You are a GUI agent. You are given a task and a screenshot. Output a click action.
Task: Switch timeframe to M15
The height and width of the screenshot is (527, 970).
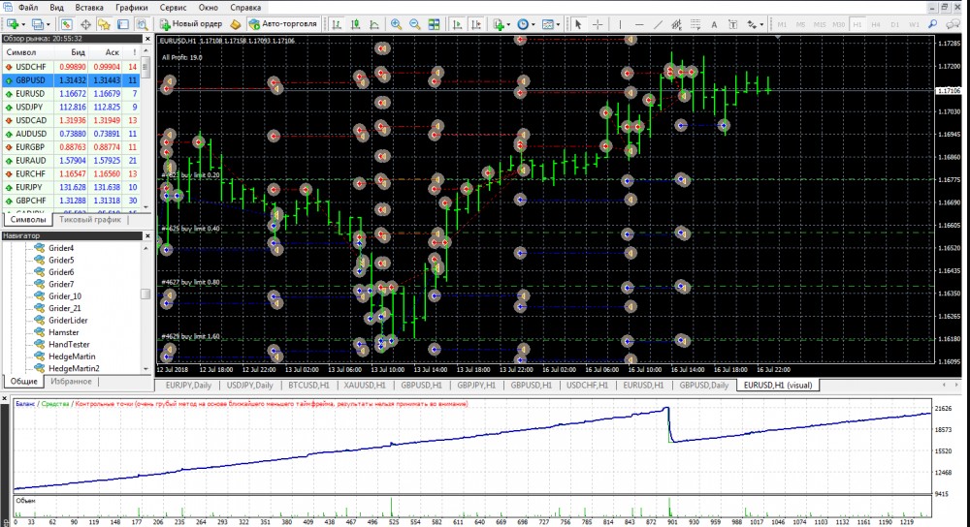(820, 24)
